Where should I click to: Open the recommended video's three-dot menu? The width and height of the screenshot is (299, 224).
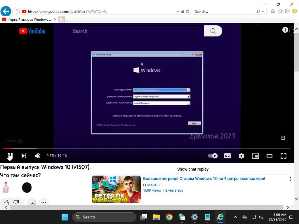(x=290, y=179)
